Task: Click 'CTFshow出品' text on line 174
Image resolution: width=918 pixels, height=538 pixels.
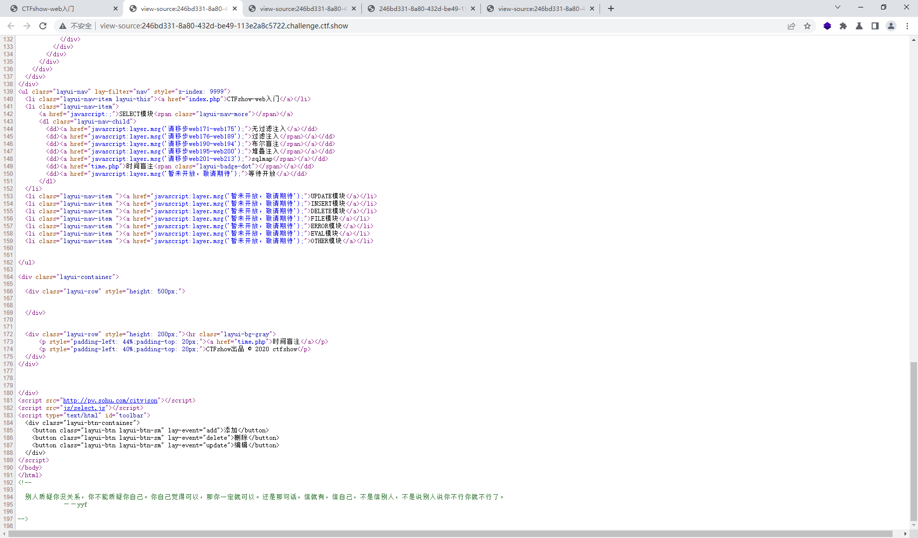Action: [x=225, y=349]
